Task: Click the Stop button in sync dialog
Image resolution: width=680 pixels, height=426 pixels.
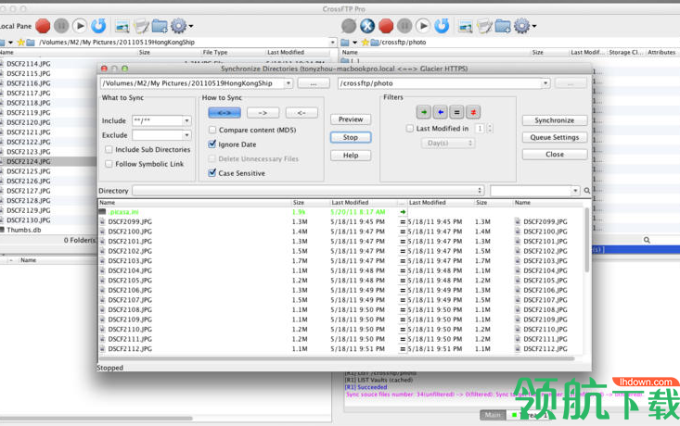Action: [x=351, y=137]
